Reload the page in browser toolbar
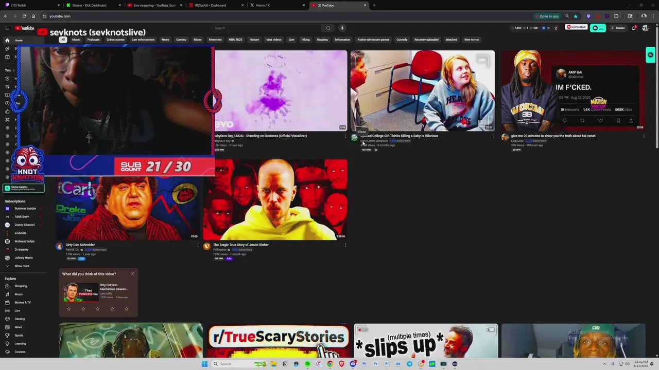The height and width of the screenshot is (370, 659). pos(24,16)
